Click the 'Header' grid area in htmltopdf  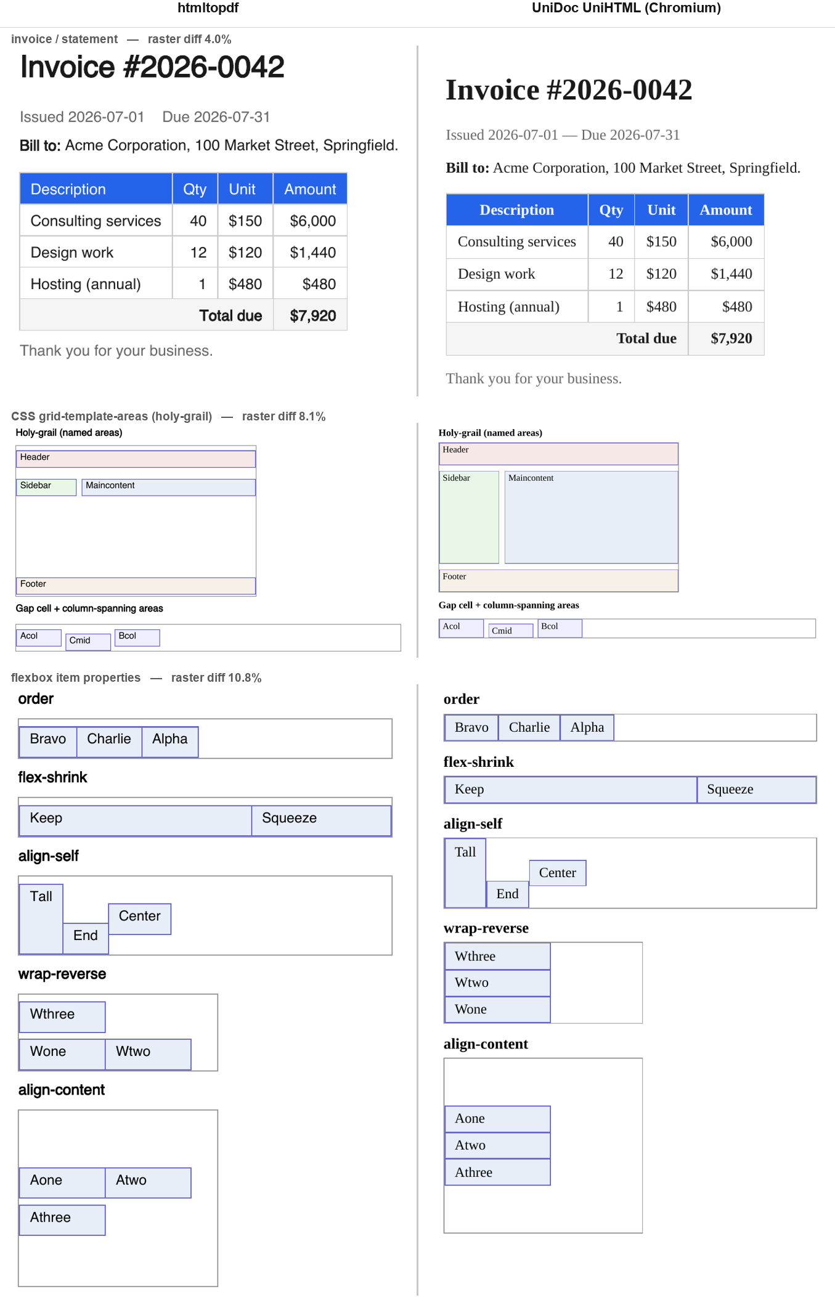[x=136, y=459]
